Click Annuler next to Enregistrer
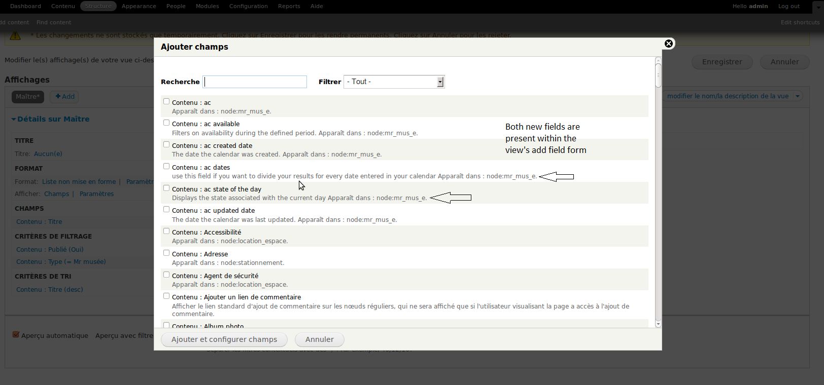 (784, 62)
